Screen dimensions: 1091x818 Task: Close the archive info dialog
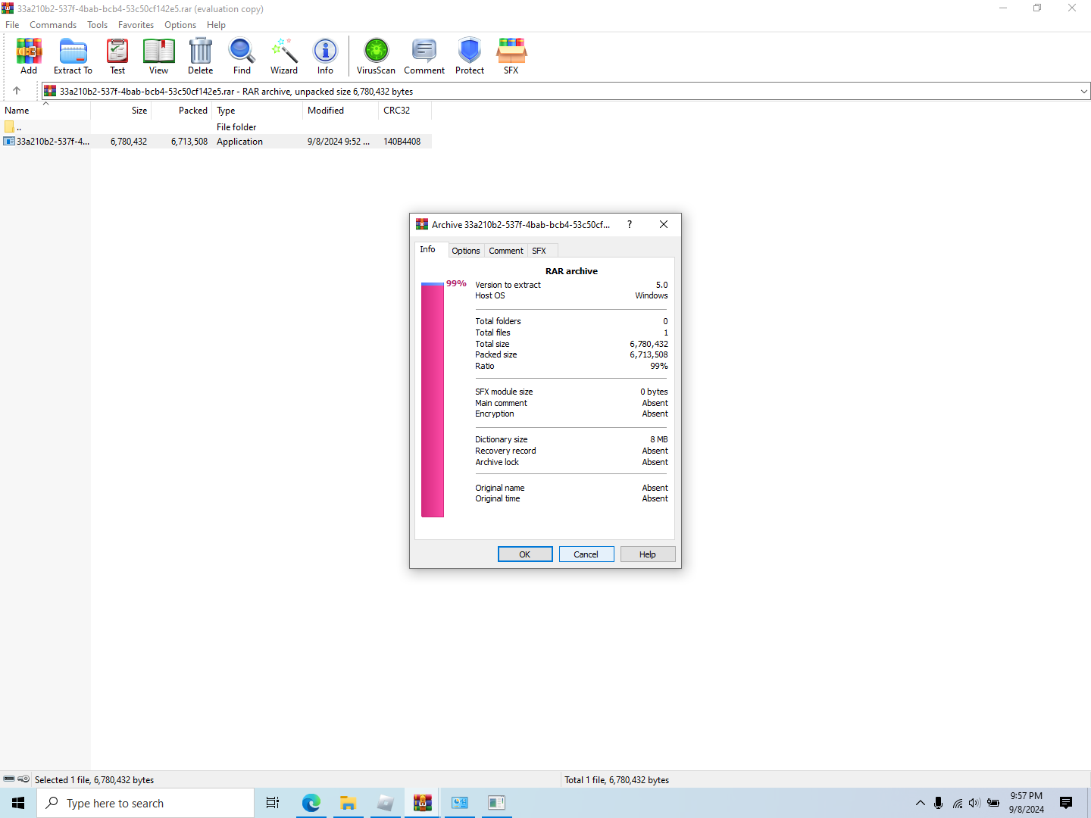(664, 224)
